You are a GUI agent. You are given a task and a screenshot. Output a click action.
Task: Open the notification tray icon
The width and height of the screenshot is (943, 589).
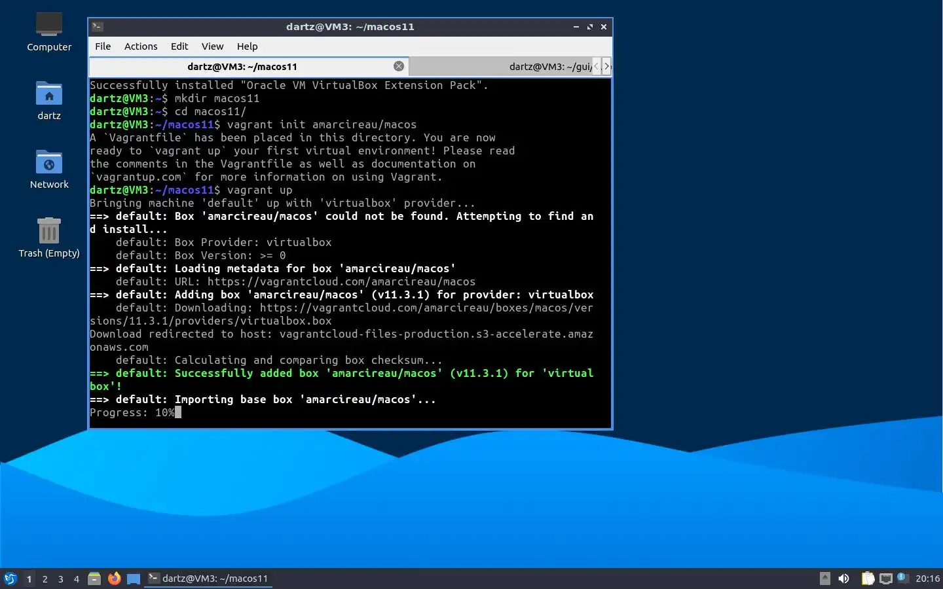(x=902, y=577)
